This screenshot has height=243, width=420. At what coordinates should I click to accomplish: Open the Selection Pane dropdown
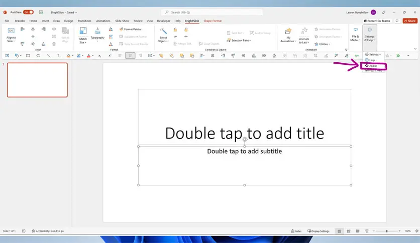(x=239, y=40)
